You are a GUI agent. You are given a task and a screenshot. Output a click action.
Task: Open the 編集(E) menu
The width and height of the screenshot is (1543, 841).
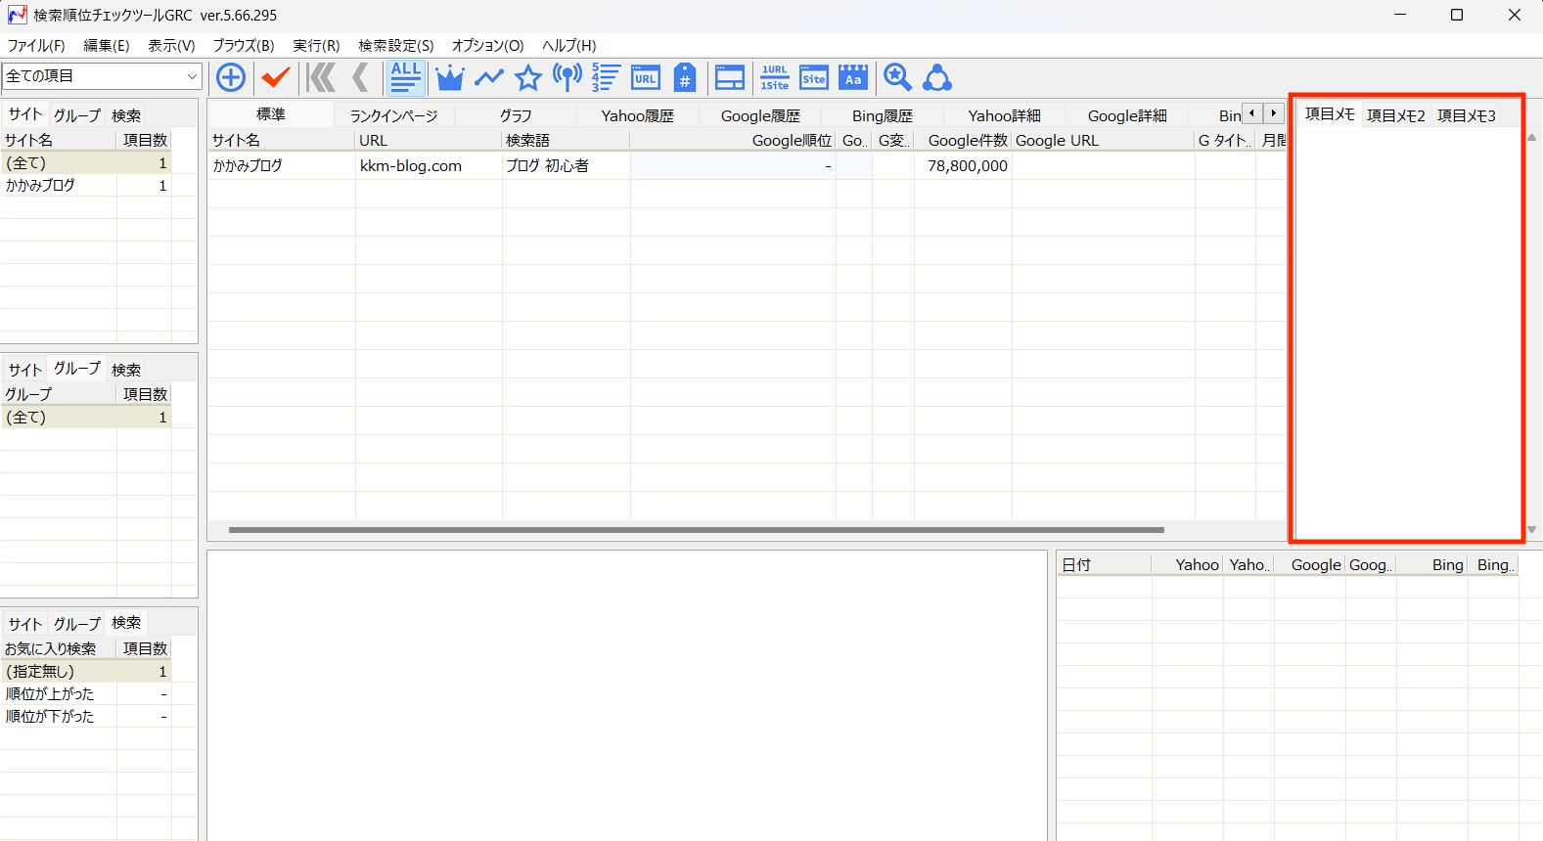point(107,46)
